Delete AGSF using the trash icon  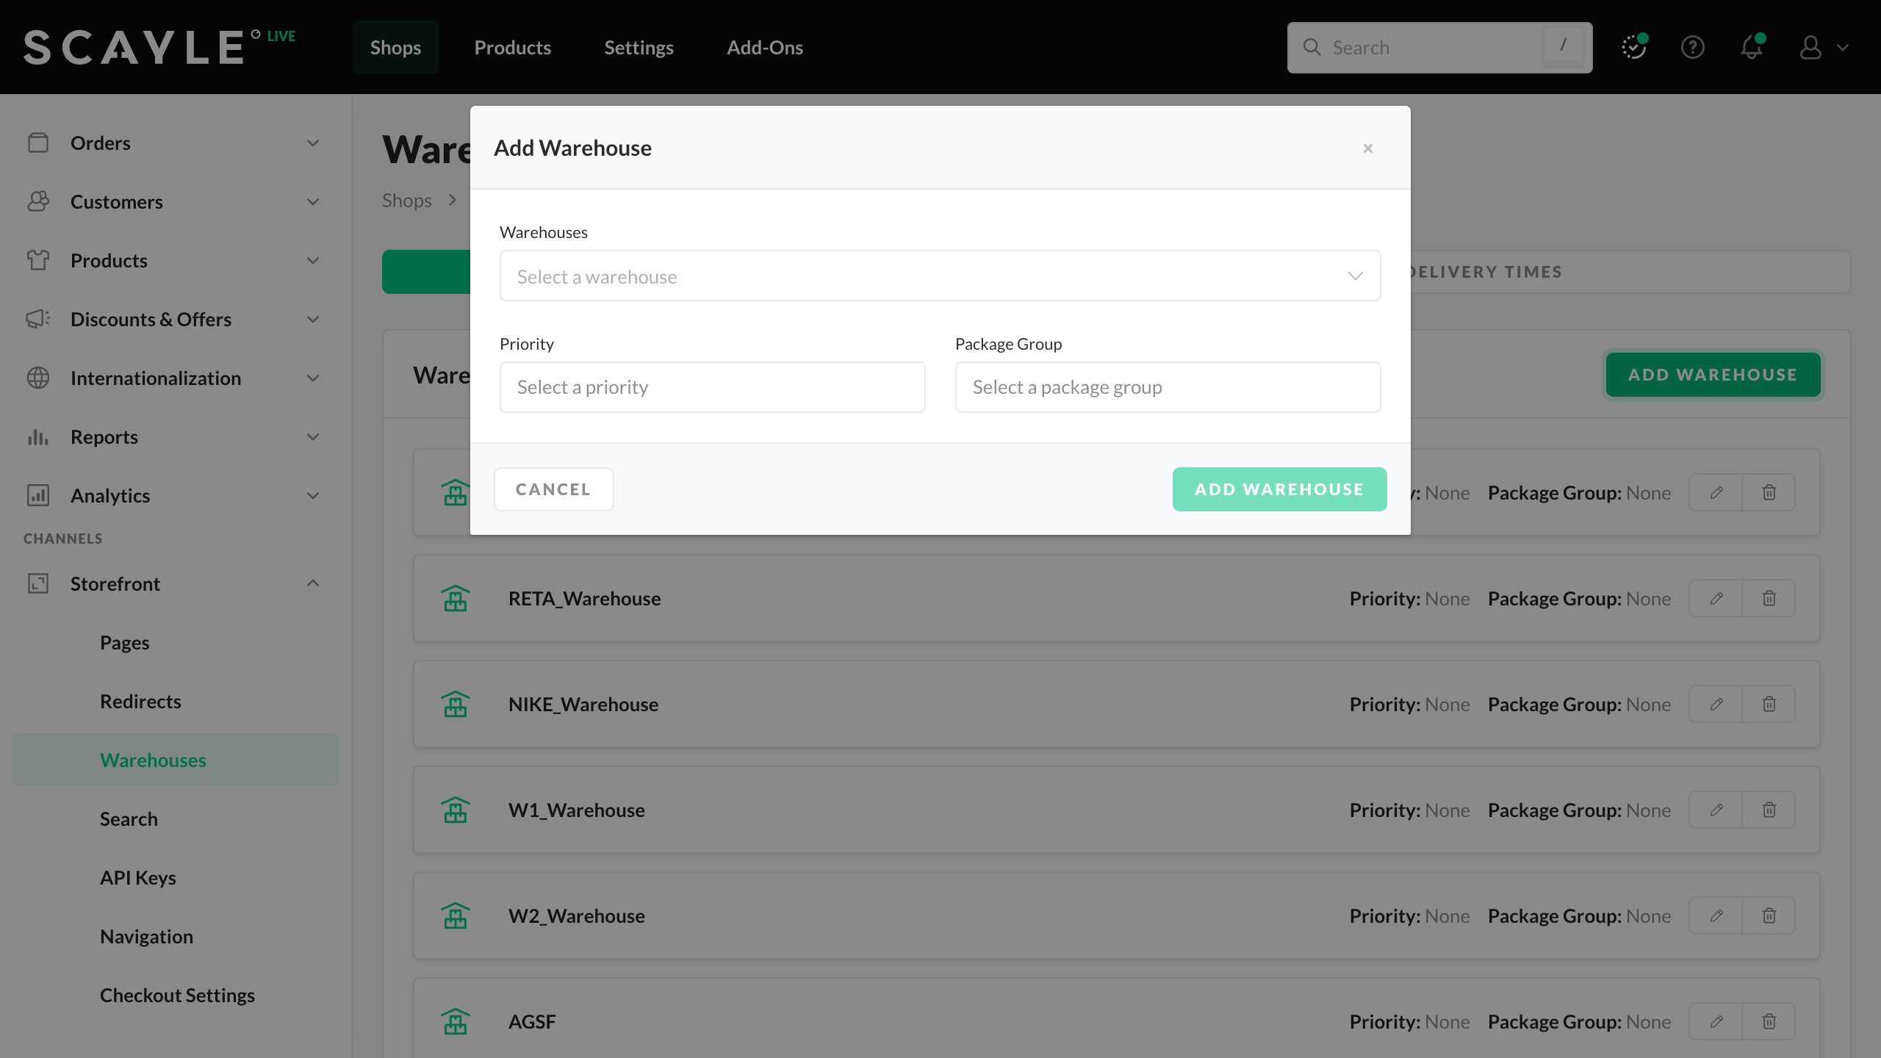pos(1769,1021)
